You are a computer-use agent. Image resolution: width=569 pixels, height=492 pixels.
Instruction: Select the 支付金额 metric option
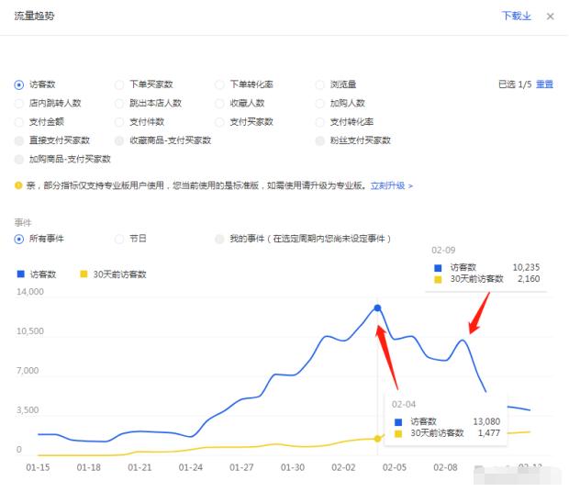point(19,122)
